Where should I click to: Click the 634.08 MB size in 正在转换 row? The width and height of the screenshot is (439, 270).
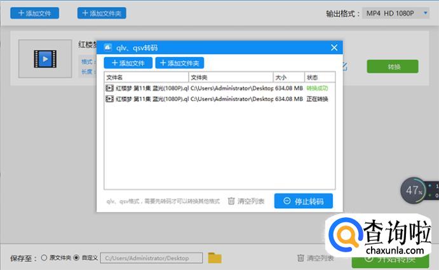coord(289,99)
